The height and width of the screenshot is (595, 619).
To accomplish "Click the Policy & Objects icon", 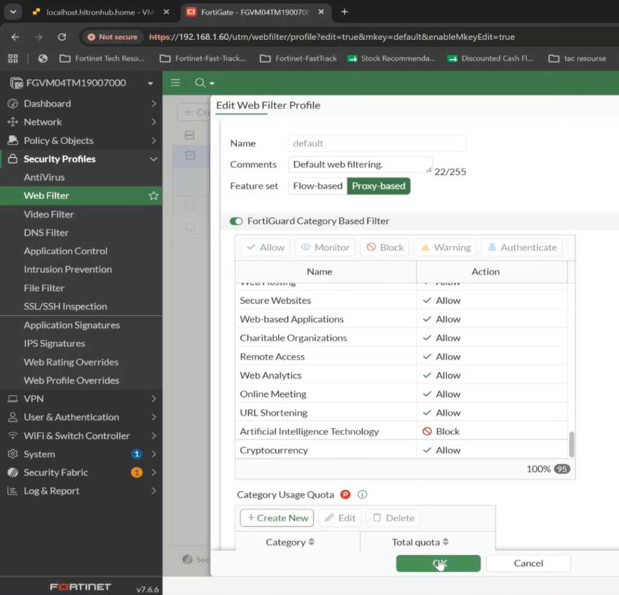I will click(13, 141).
